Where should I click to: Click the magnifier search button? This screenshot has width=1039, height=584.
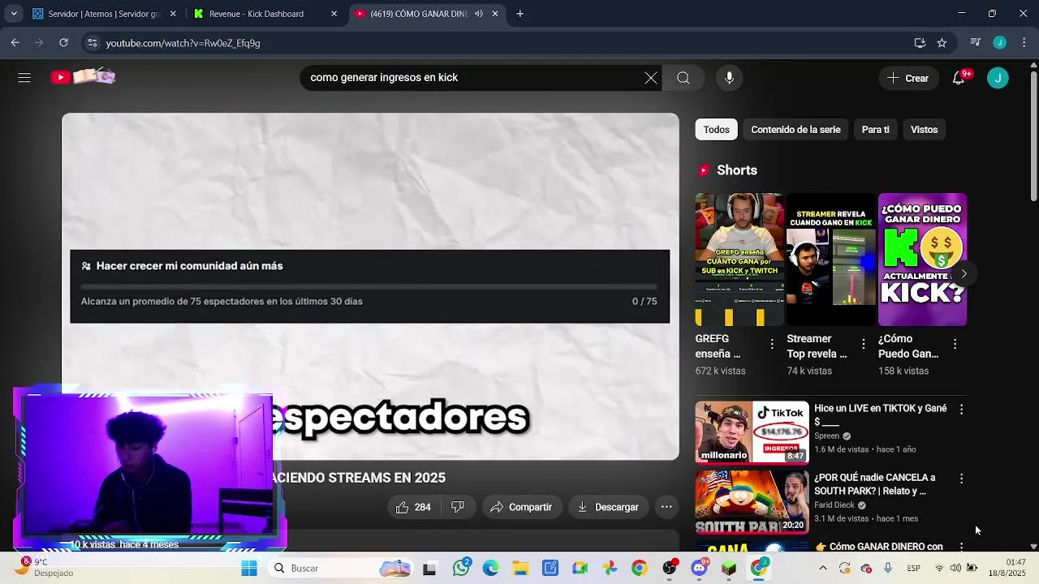coord(683,78)
